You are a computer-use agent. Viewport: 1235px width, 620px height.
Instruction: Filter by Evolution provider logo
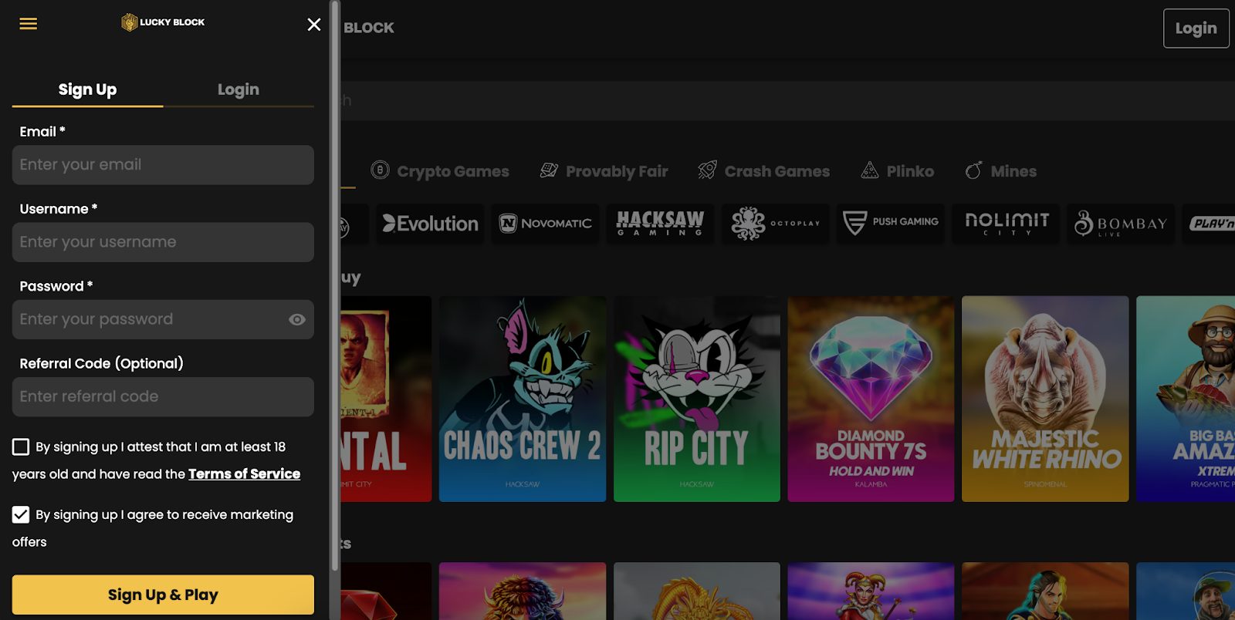coord(431,224)
